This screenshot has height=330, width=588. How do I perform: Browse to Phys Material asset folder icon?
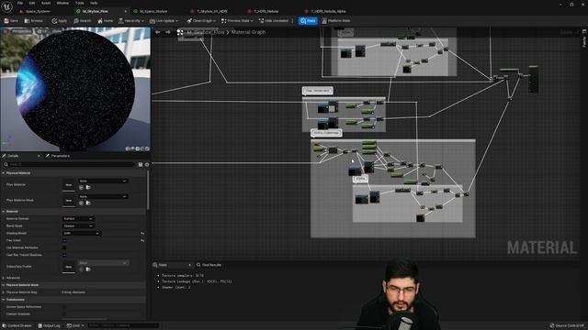(88, 187)
